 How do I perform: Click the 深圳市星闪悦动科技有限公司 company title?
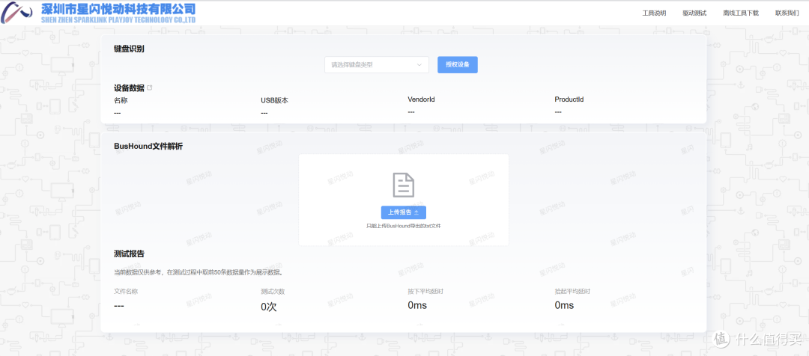(x=118, y=8)
